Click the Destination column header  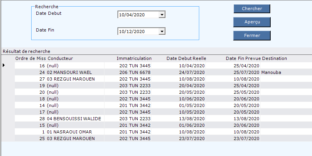point(275,58)
